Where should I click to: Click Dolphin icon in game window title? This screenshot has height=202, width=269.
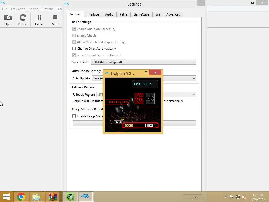(x=107, y=73)
